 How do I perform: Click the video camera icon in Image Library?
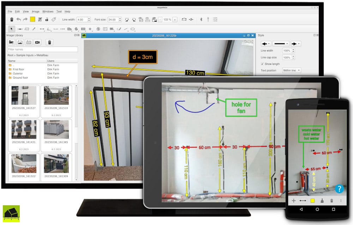click(37, 42)
